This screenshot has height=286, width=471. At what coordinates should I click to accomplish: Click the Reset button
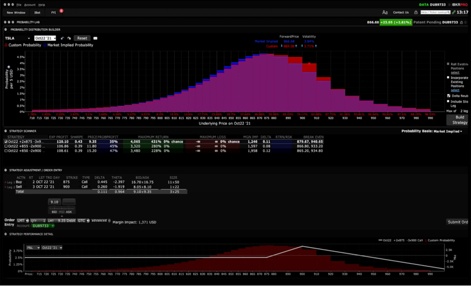click(82, 38)
